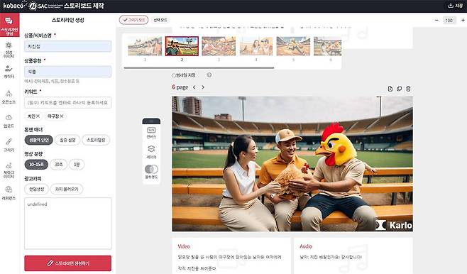Click the 카피 불러오기 button
Viewport: 467px width, 274px height.
[x=67, y=189]
